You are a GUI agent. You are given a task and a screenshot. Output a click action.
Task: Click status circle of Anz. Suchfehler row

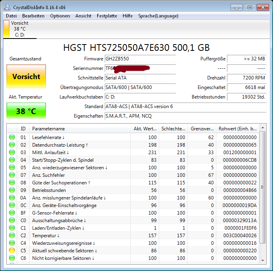tap(12, 175)
